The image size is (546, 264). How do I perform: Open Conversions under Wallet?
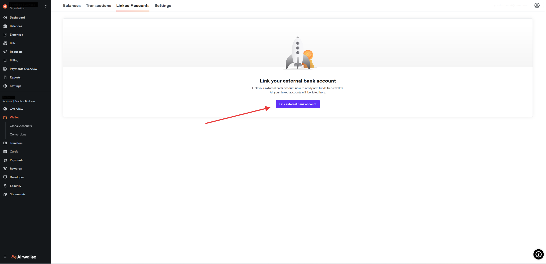(x=18, y=134)
